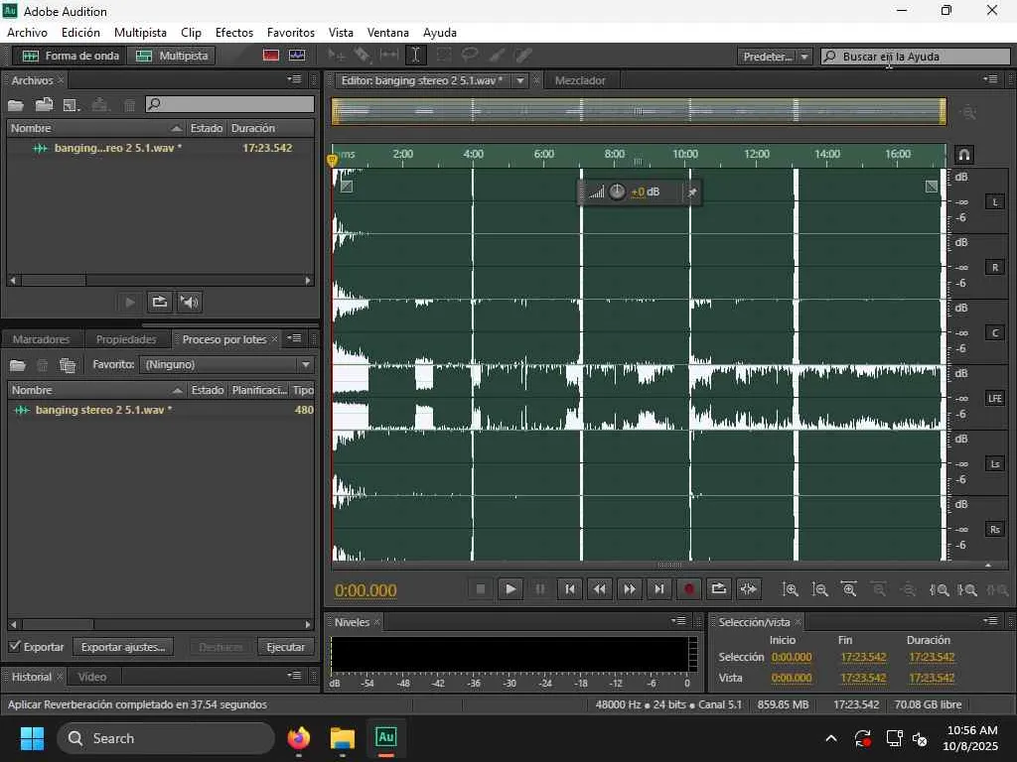Click the Ejecutar button
The height and width of the screenshot is (762, 1017).
285,647
